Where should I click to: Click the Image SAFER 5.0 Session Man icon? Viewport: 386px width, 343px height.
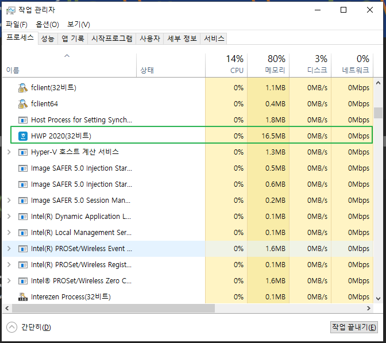pyautogui.click(x=23, y=201)
